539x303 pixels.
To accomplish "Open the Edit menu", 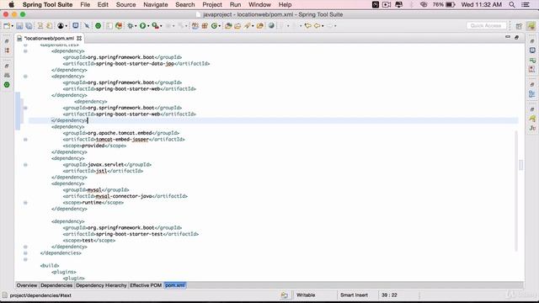I will pyautogui.click(x=103, y=5).
